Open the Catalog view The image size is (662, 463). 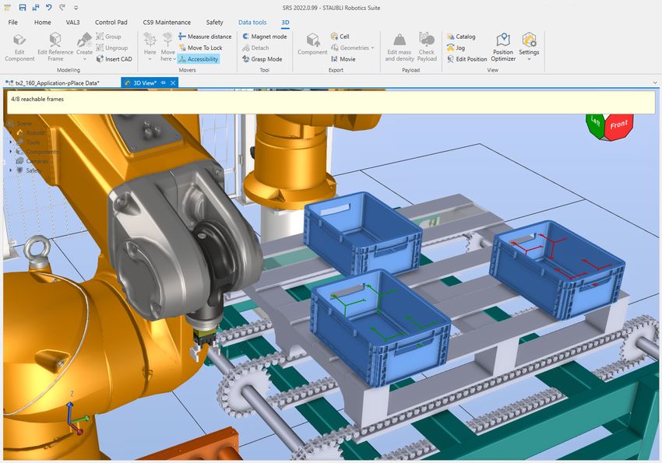click(461, 37)
